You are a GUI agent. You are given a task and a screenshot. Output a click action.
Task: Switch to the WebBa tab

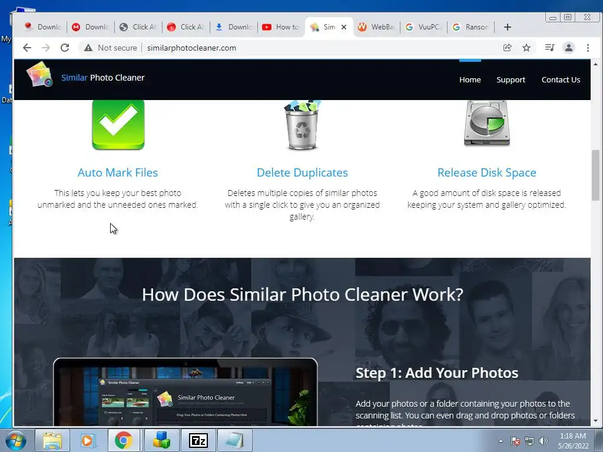[x=376, y=27]
